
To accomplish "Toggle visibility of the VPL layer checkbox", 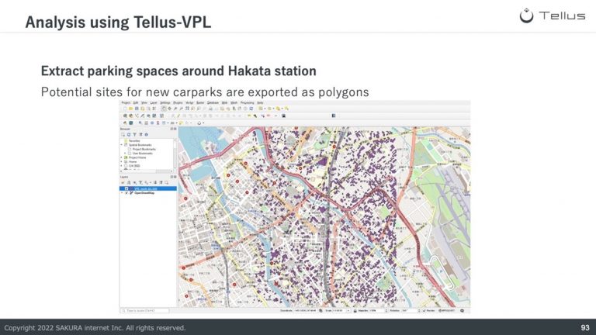I will click(x=126, y=188).
